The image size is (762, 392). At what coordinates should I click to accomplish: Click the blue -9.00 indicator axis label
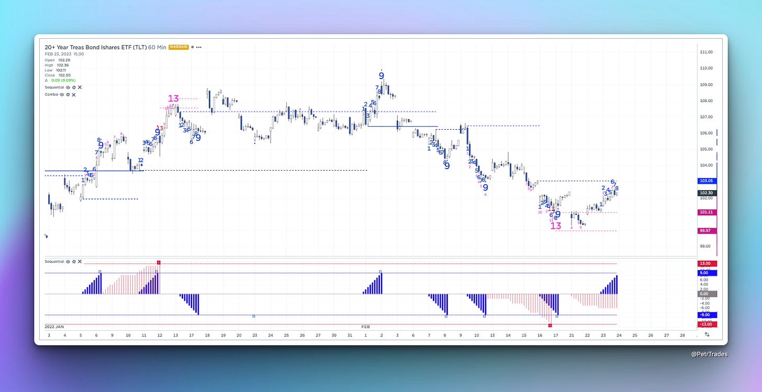pos(707,315)
